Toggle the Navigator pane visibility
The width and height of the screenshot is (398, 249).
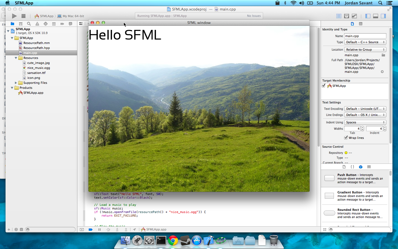368,16
